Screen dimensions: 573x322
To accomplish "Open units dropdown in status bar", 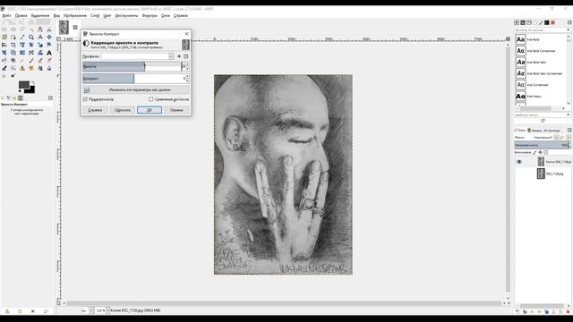I will 91,310.
